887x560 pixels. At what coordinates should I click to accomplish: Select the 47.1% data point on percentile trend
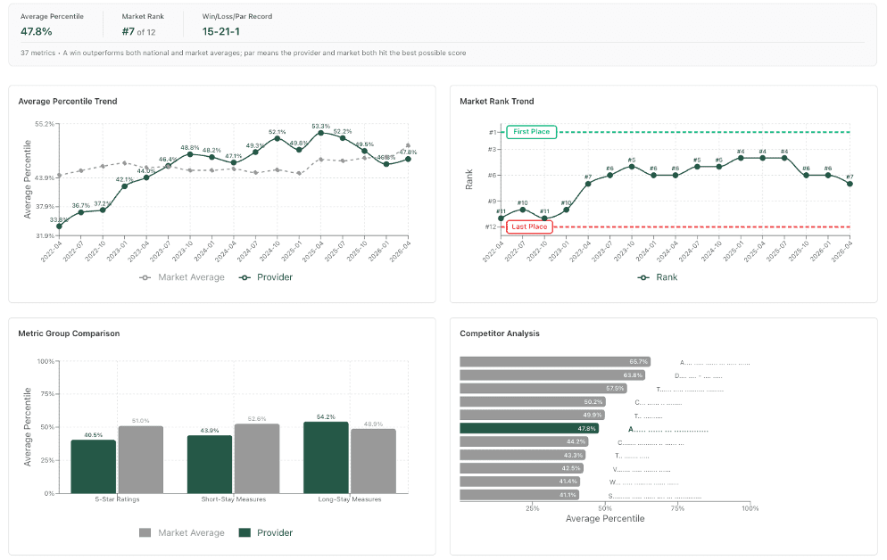(234, 163)
